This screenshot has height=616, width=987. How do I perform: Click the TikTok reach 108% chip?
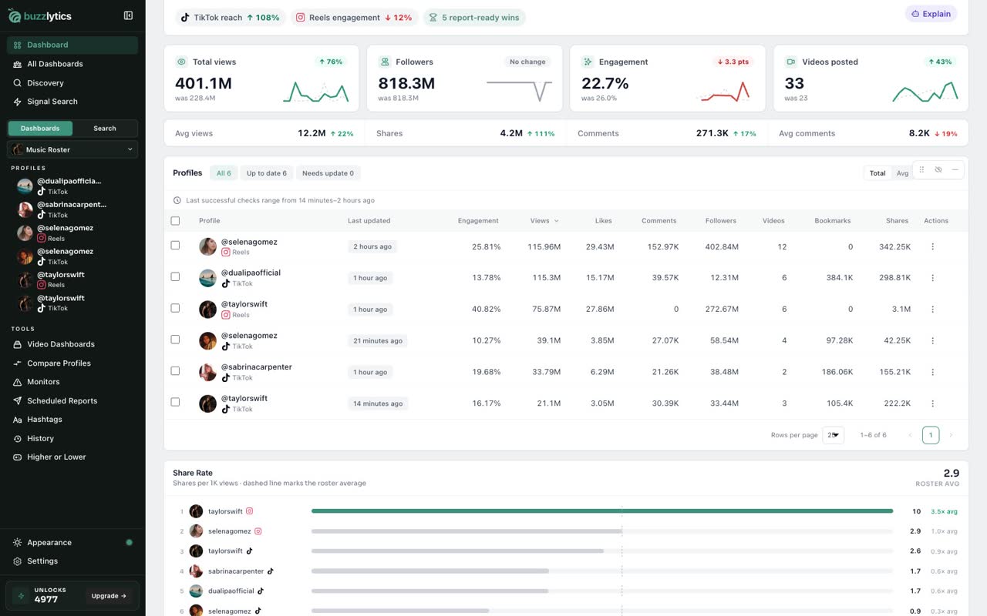point(230,18)
